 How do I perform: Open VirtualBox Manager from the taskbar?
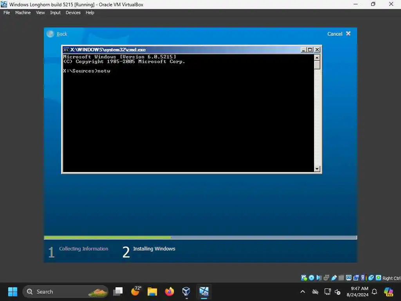(186, 292)
